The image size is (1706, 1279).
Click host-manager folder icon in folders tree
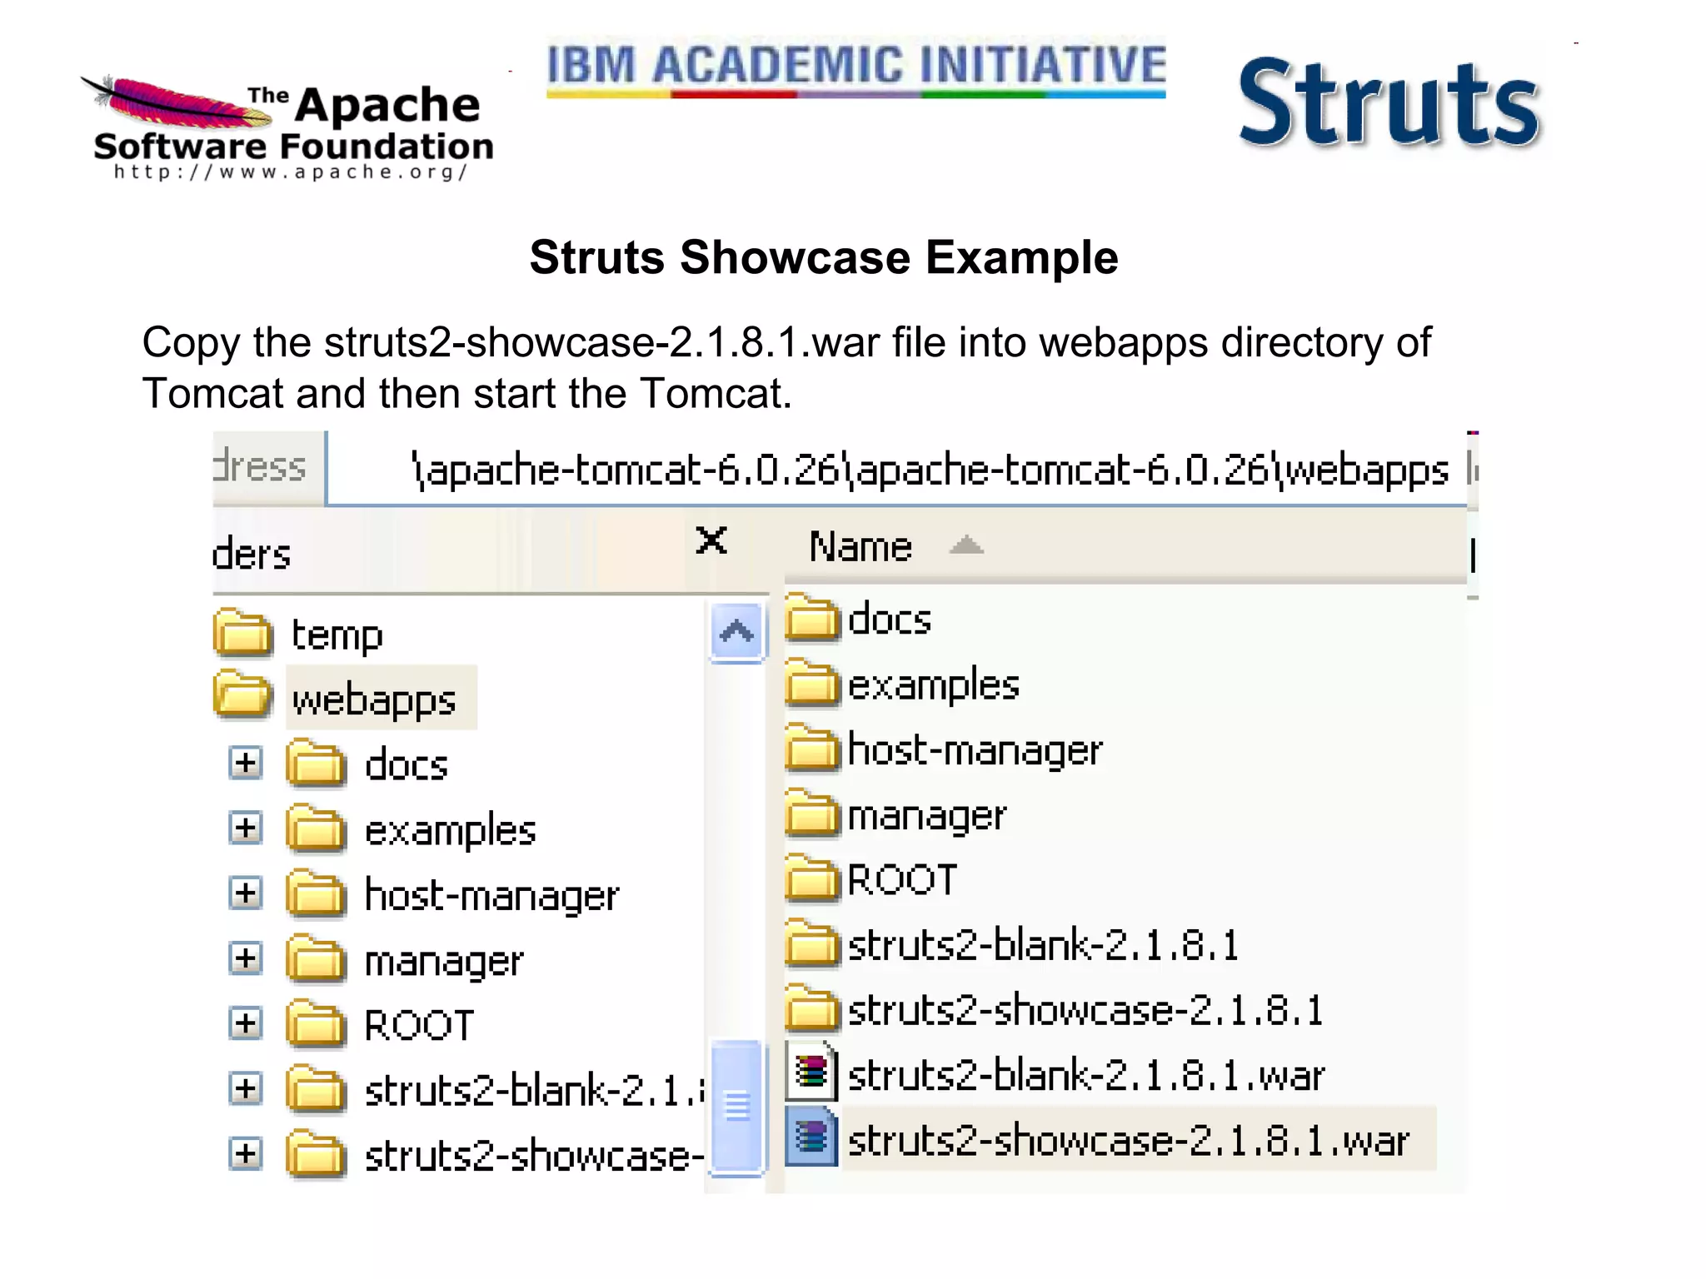coord(315,893)
